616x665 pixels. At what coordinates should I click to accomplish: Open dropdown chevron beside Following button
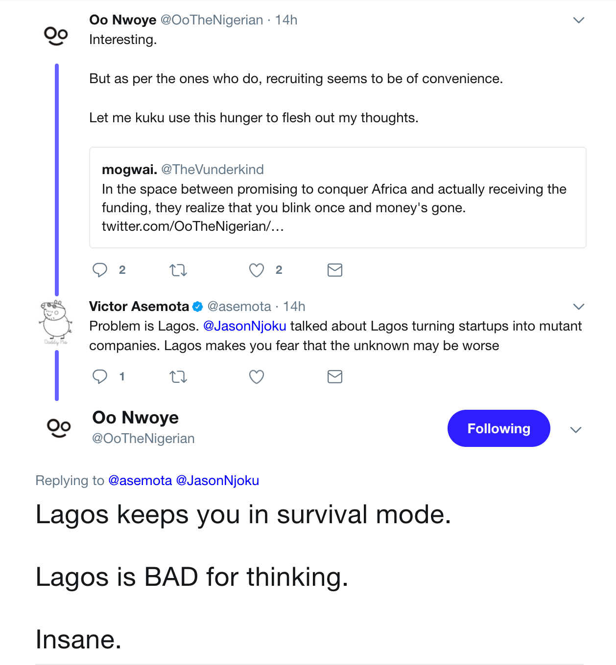[x=576, y=430]
